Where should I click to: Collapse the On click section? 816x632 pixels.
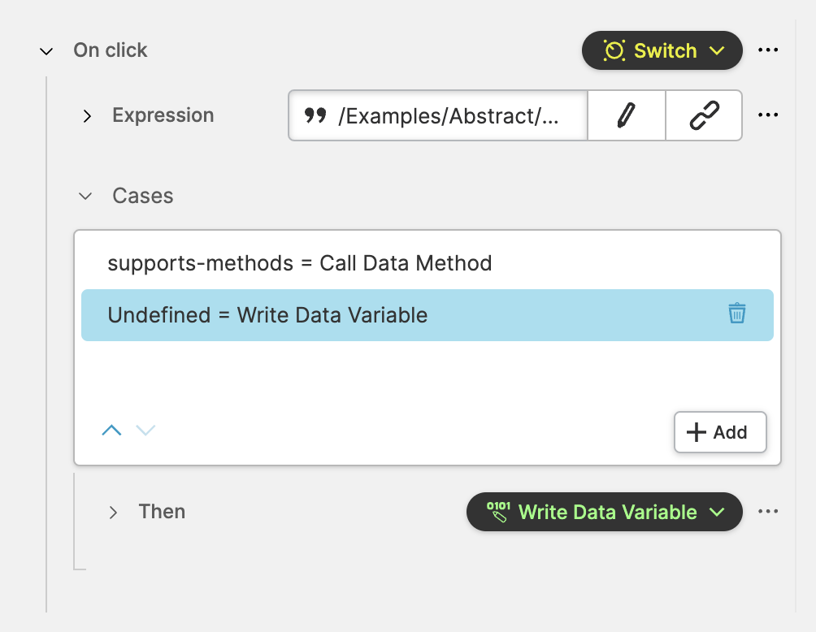coord(46,51)
